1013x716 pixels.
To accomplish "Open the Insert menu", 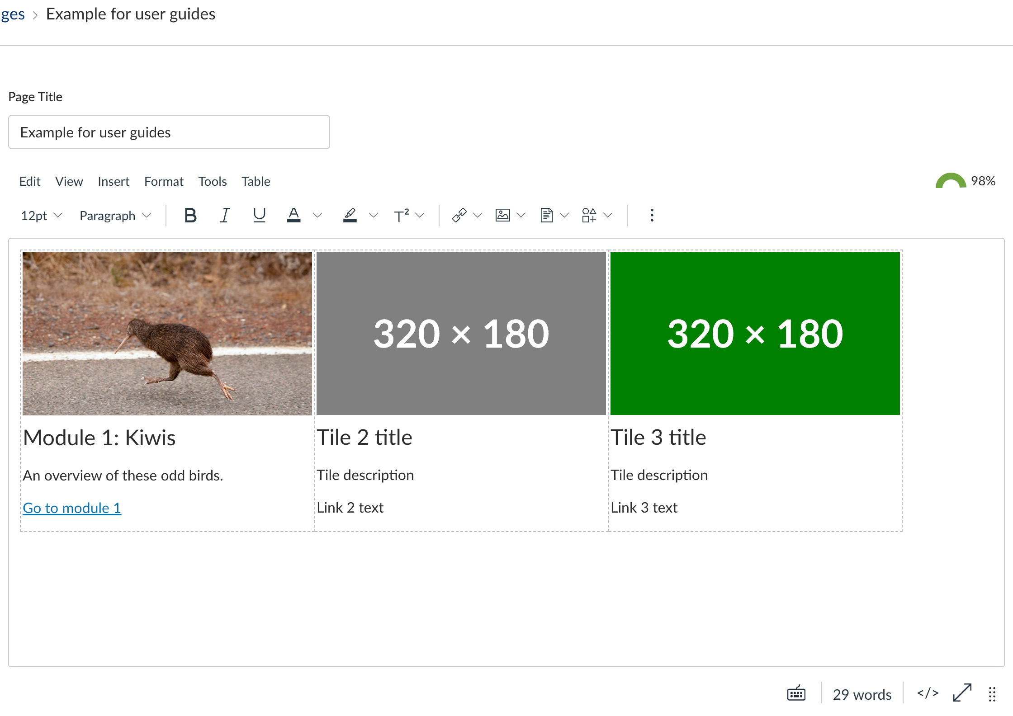I will pyautogui.click(x=114, y=181).
